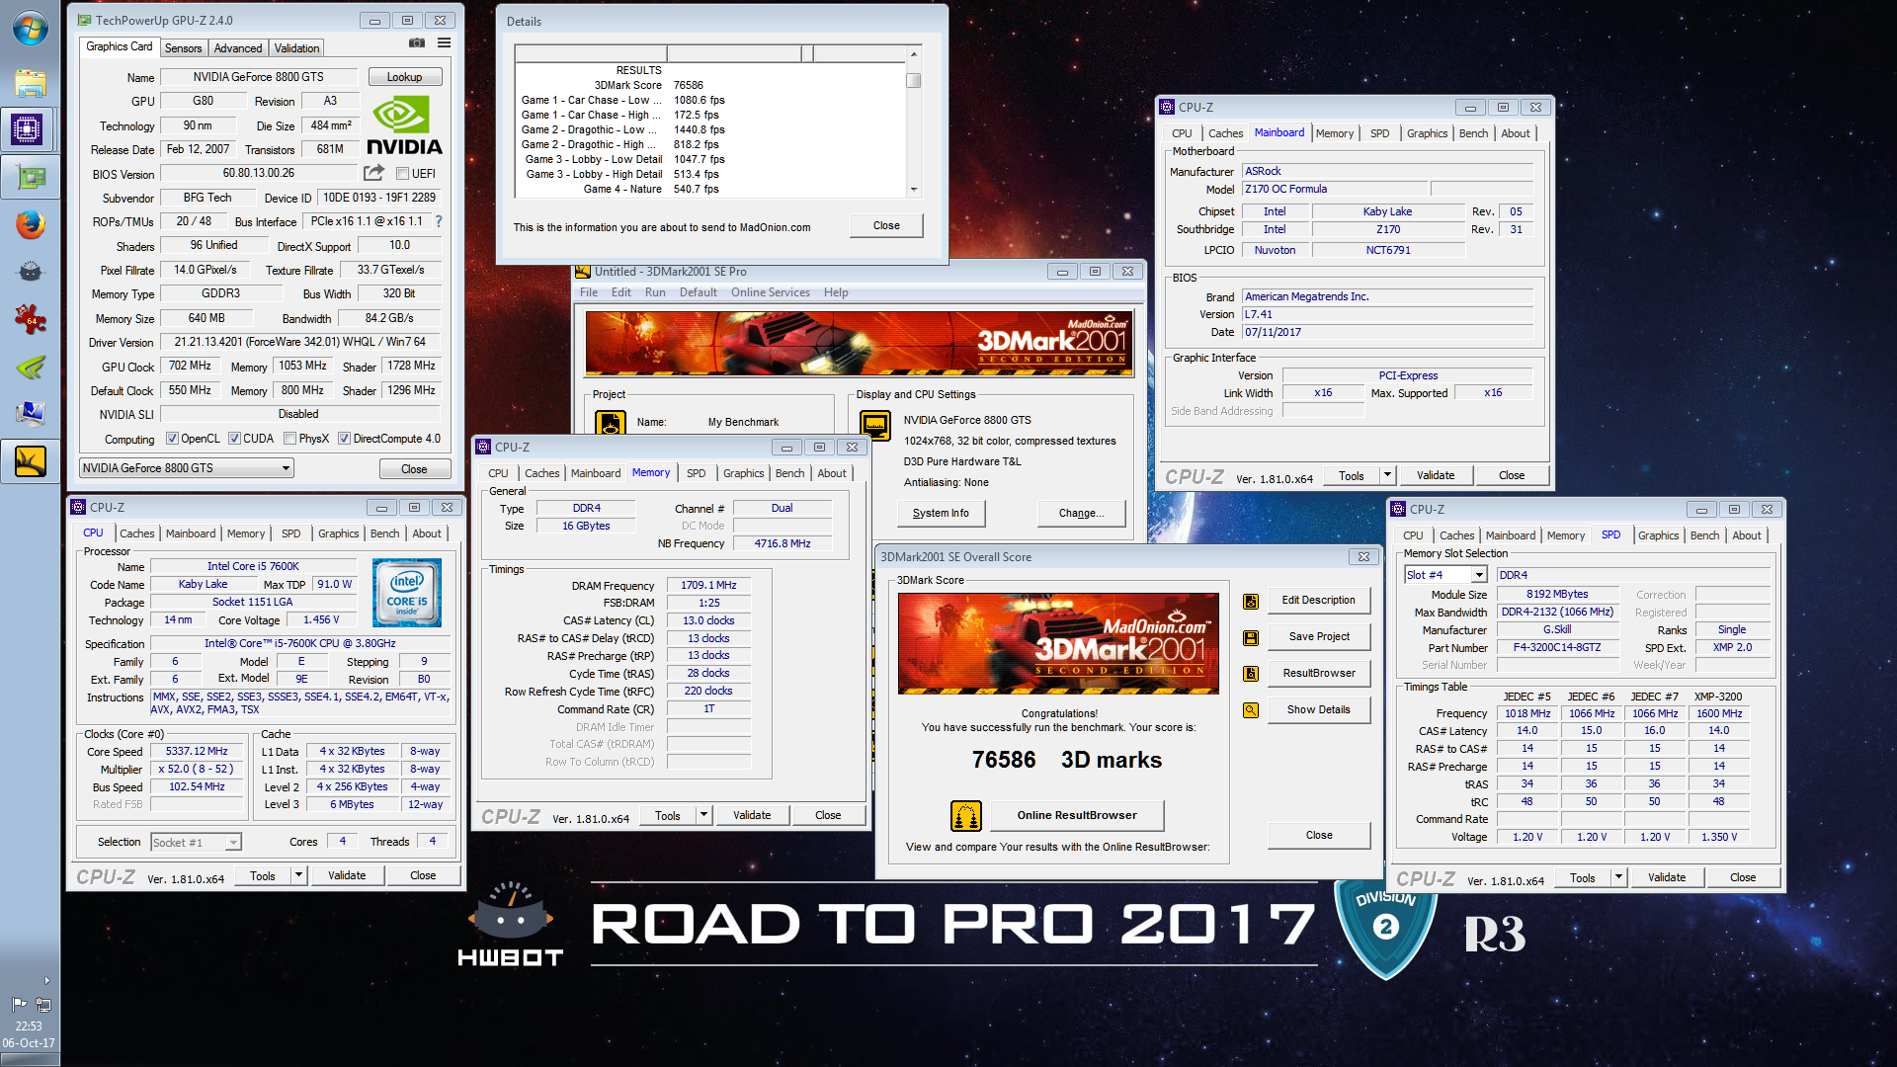Click the NVIDIA logo in GPU-Z
Image resolution: width=1897 pixels, height=1067 pixels.
coord(404,125)
